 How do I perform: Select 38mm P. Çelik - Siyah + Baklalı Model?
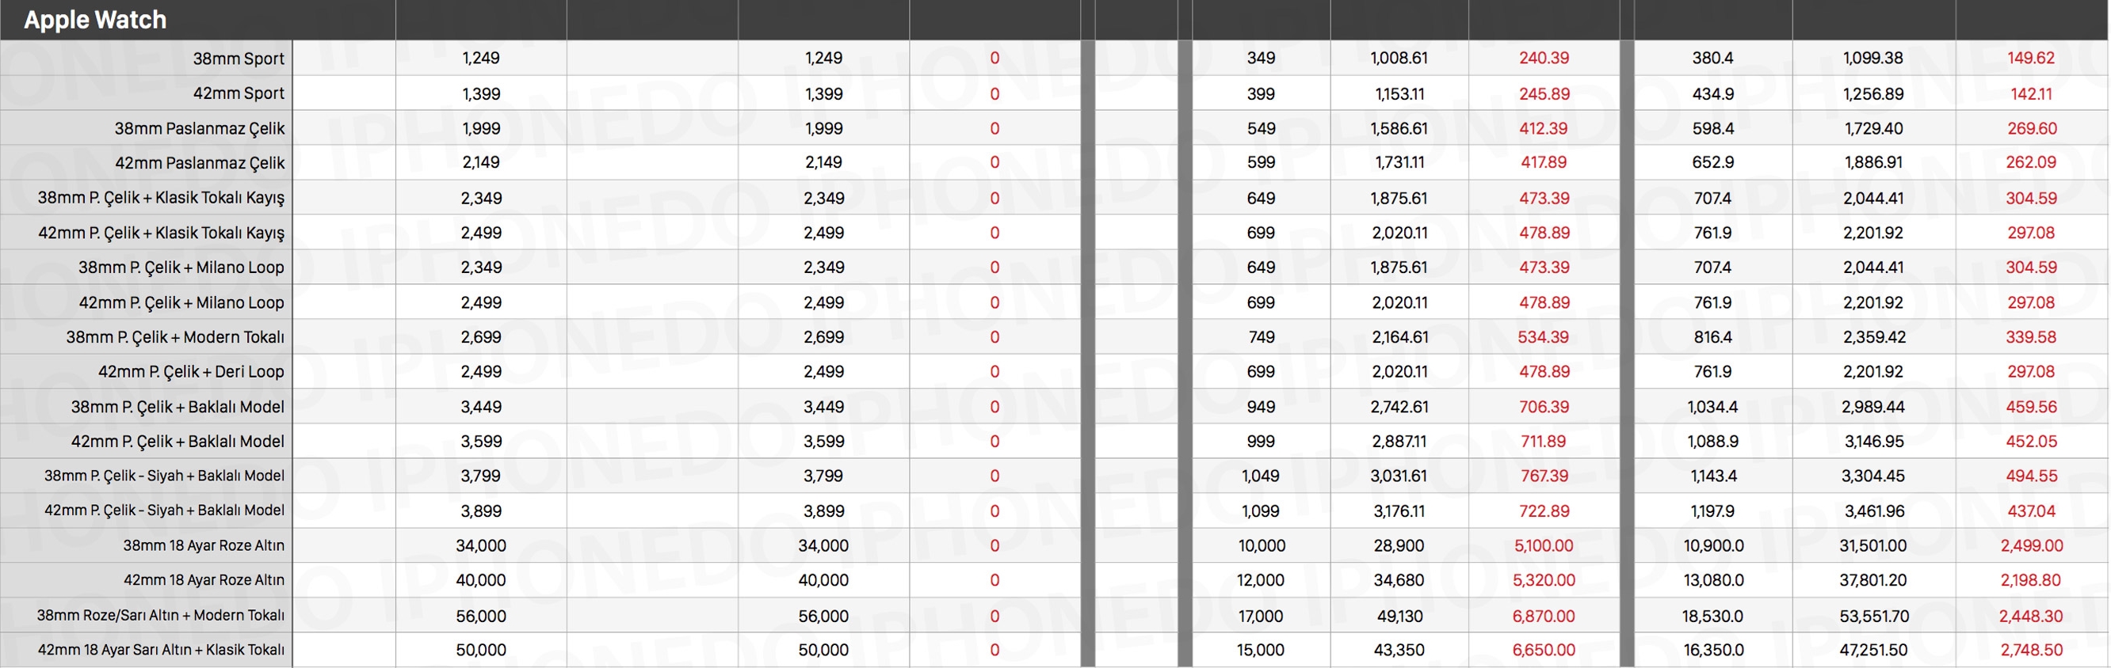tap(164, 476)
